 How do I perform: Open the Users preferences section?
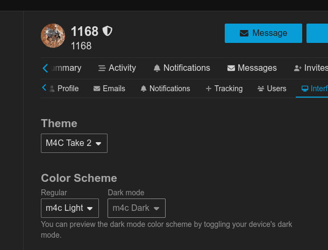coord(272,89)
